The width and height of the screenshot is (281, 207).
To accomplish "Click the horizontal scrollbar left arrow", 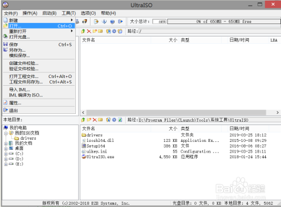I will point(83,112).
